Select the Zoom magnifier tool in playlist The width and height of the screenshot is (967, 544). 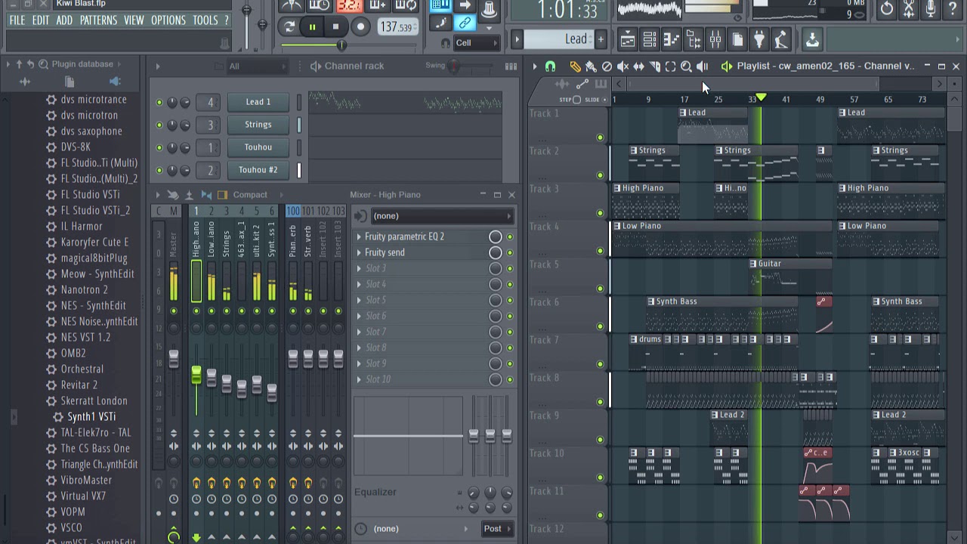pyautogui.click(x=686, y=66)
